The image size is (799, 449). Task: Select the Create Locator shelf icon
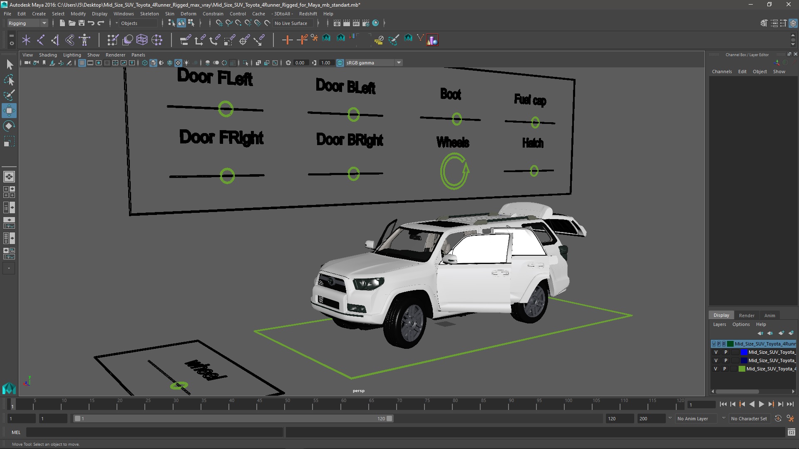pyautogui.click(x=26, y=40)
